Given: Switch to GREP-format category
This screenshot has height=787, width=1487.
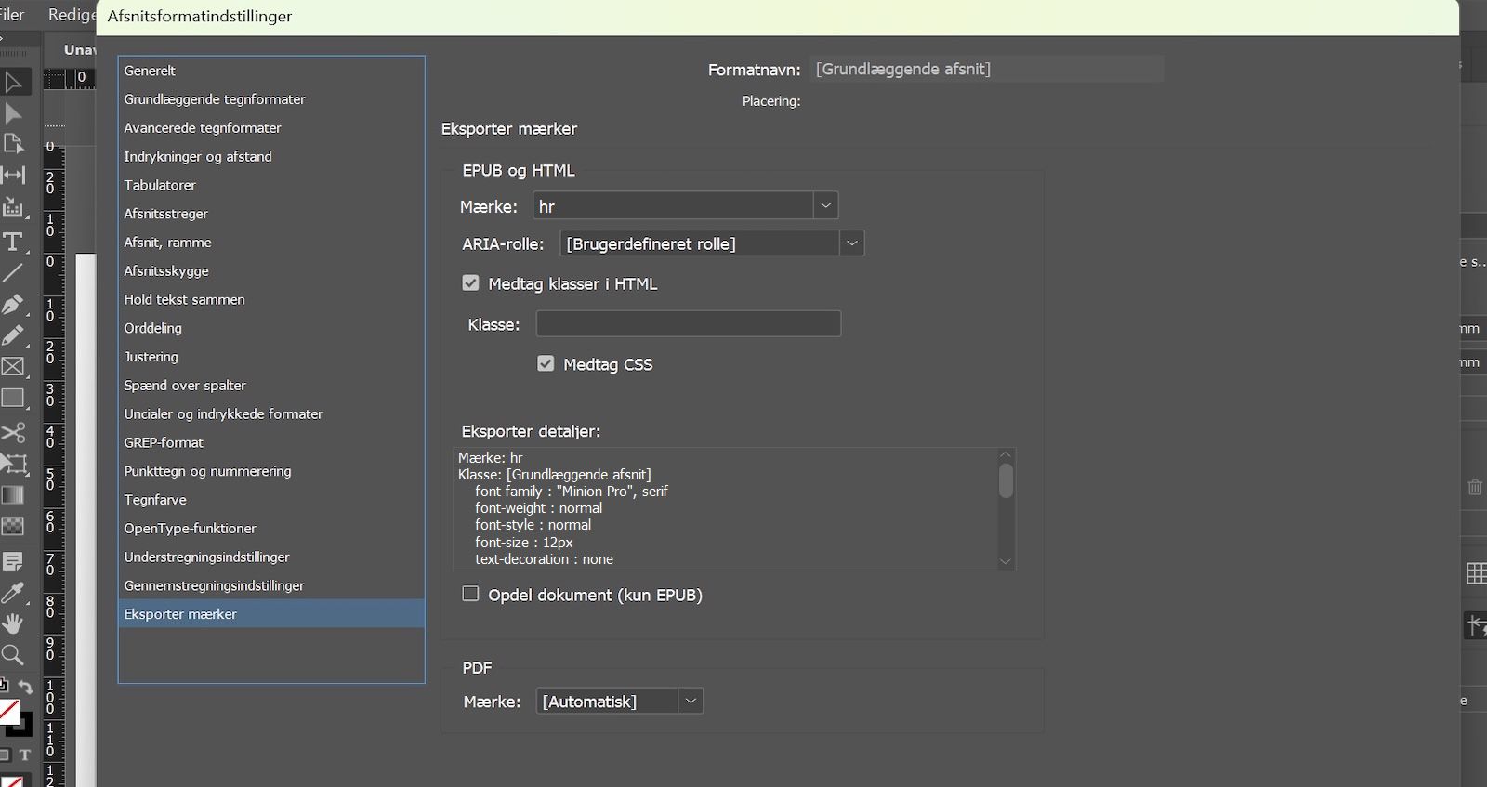Looking at the screenshot, I should pos(164,442).
